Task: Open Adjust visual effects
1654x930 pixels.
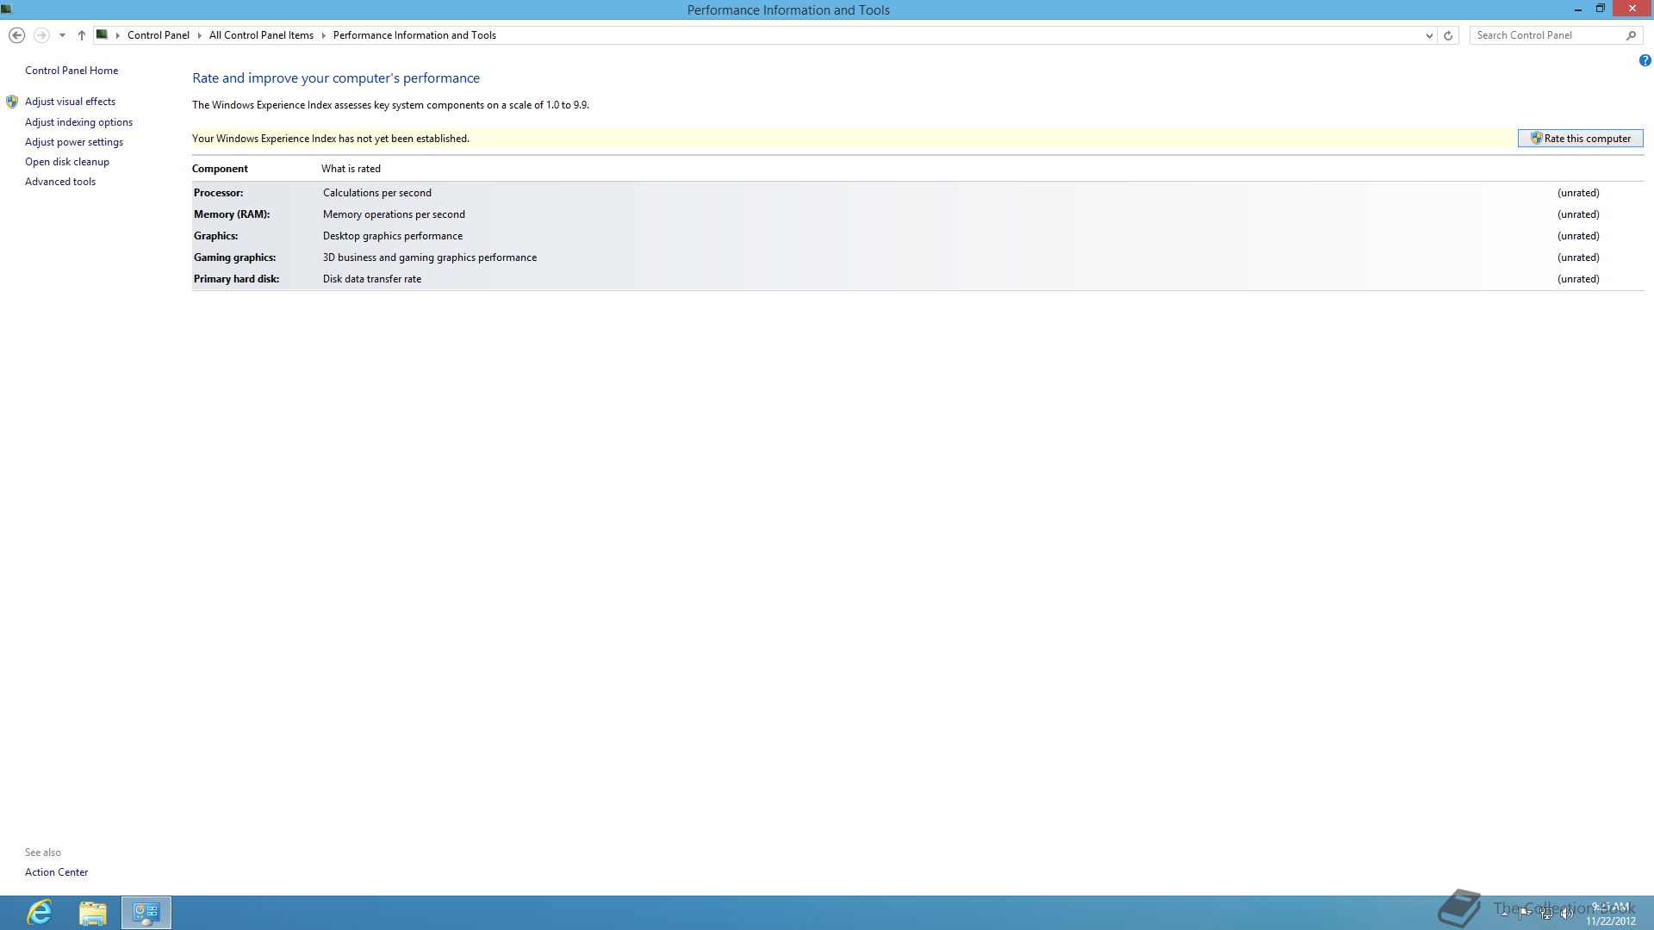Action: click(x=70, y=102)
